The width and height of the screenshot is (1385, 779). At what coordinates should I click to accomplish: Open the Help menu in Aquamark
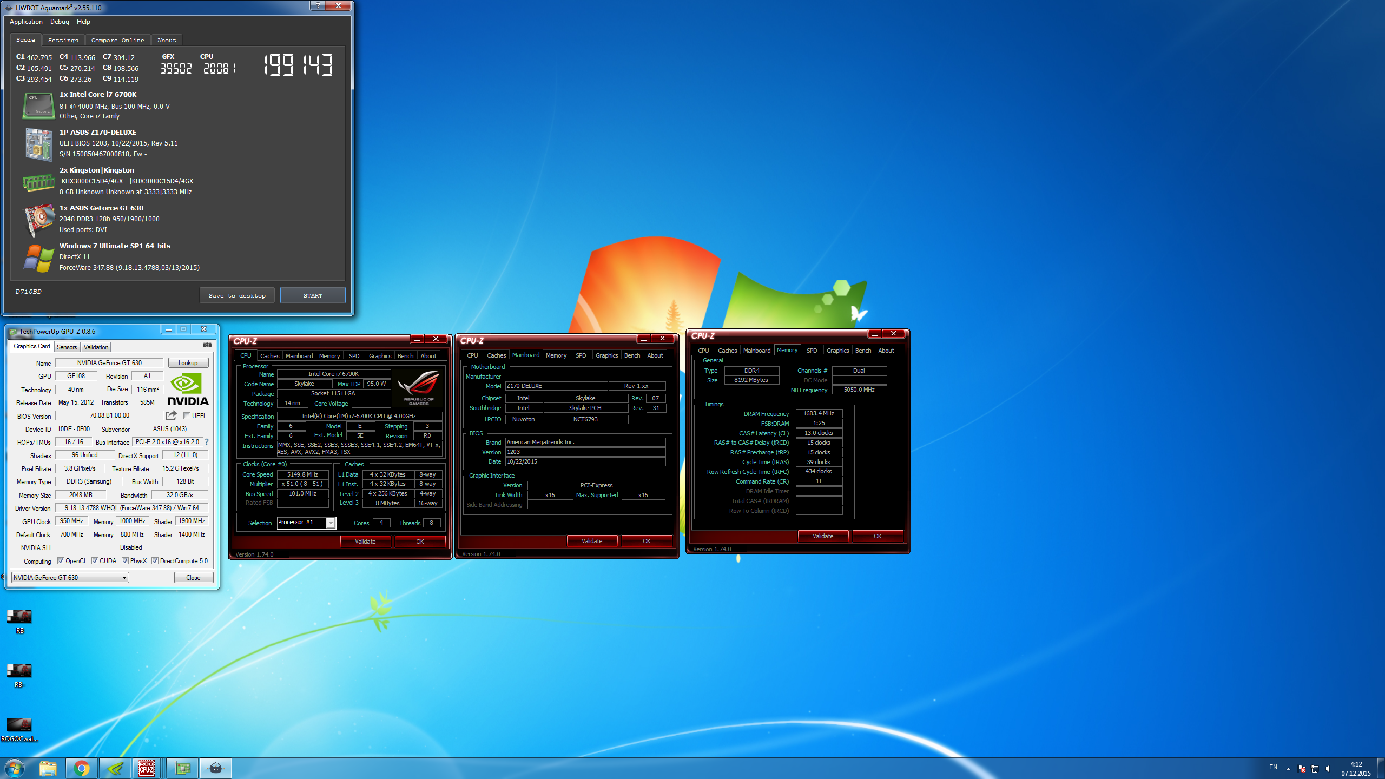coord(83,22)
